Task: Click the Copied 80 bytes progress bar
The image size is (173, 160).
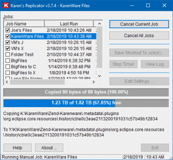Action: 86,92
